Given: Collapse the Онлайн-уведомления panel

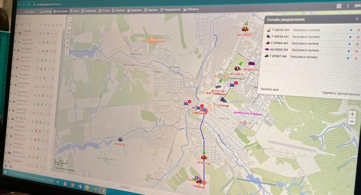Looking at the screenshot, I should (357, 19).
